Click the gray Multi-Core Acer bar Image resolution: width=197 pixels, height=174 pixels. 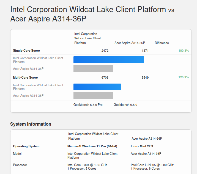(93, 96)
